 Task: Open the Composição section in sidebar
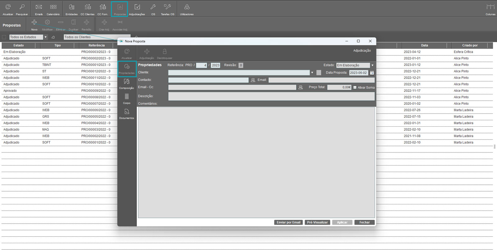pos(126,83)
